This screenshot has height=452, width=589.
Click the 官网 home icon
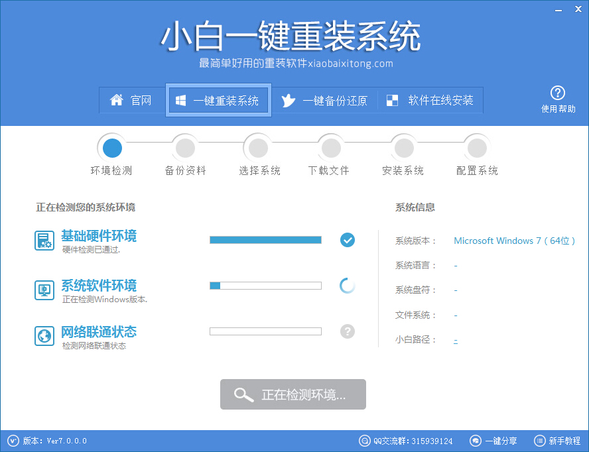117,100
